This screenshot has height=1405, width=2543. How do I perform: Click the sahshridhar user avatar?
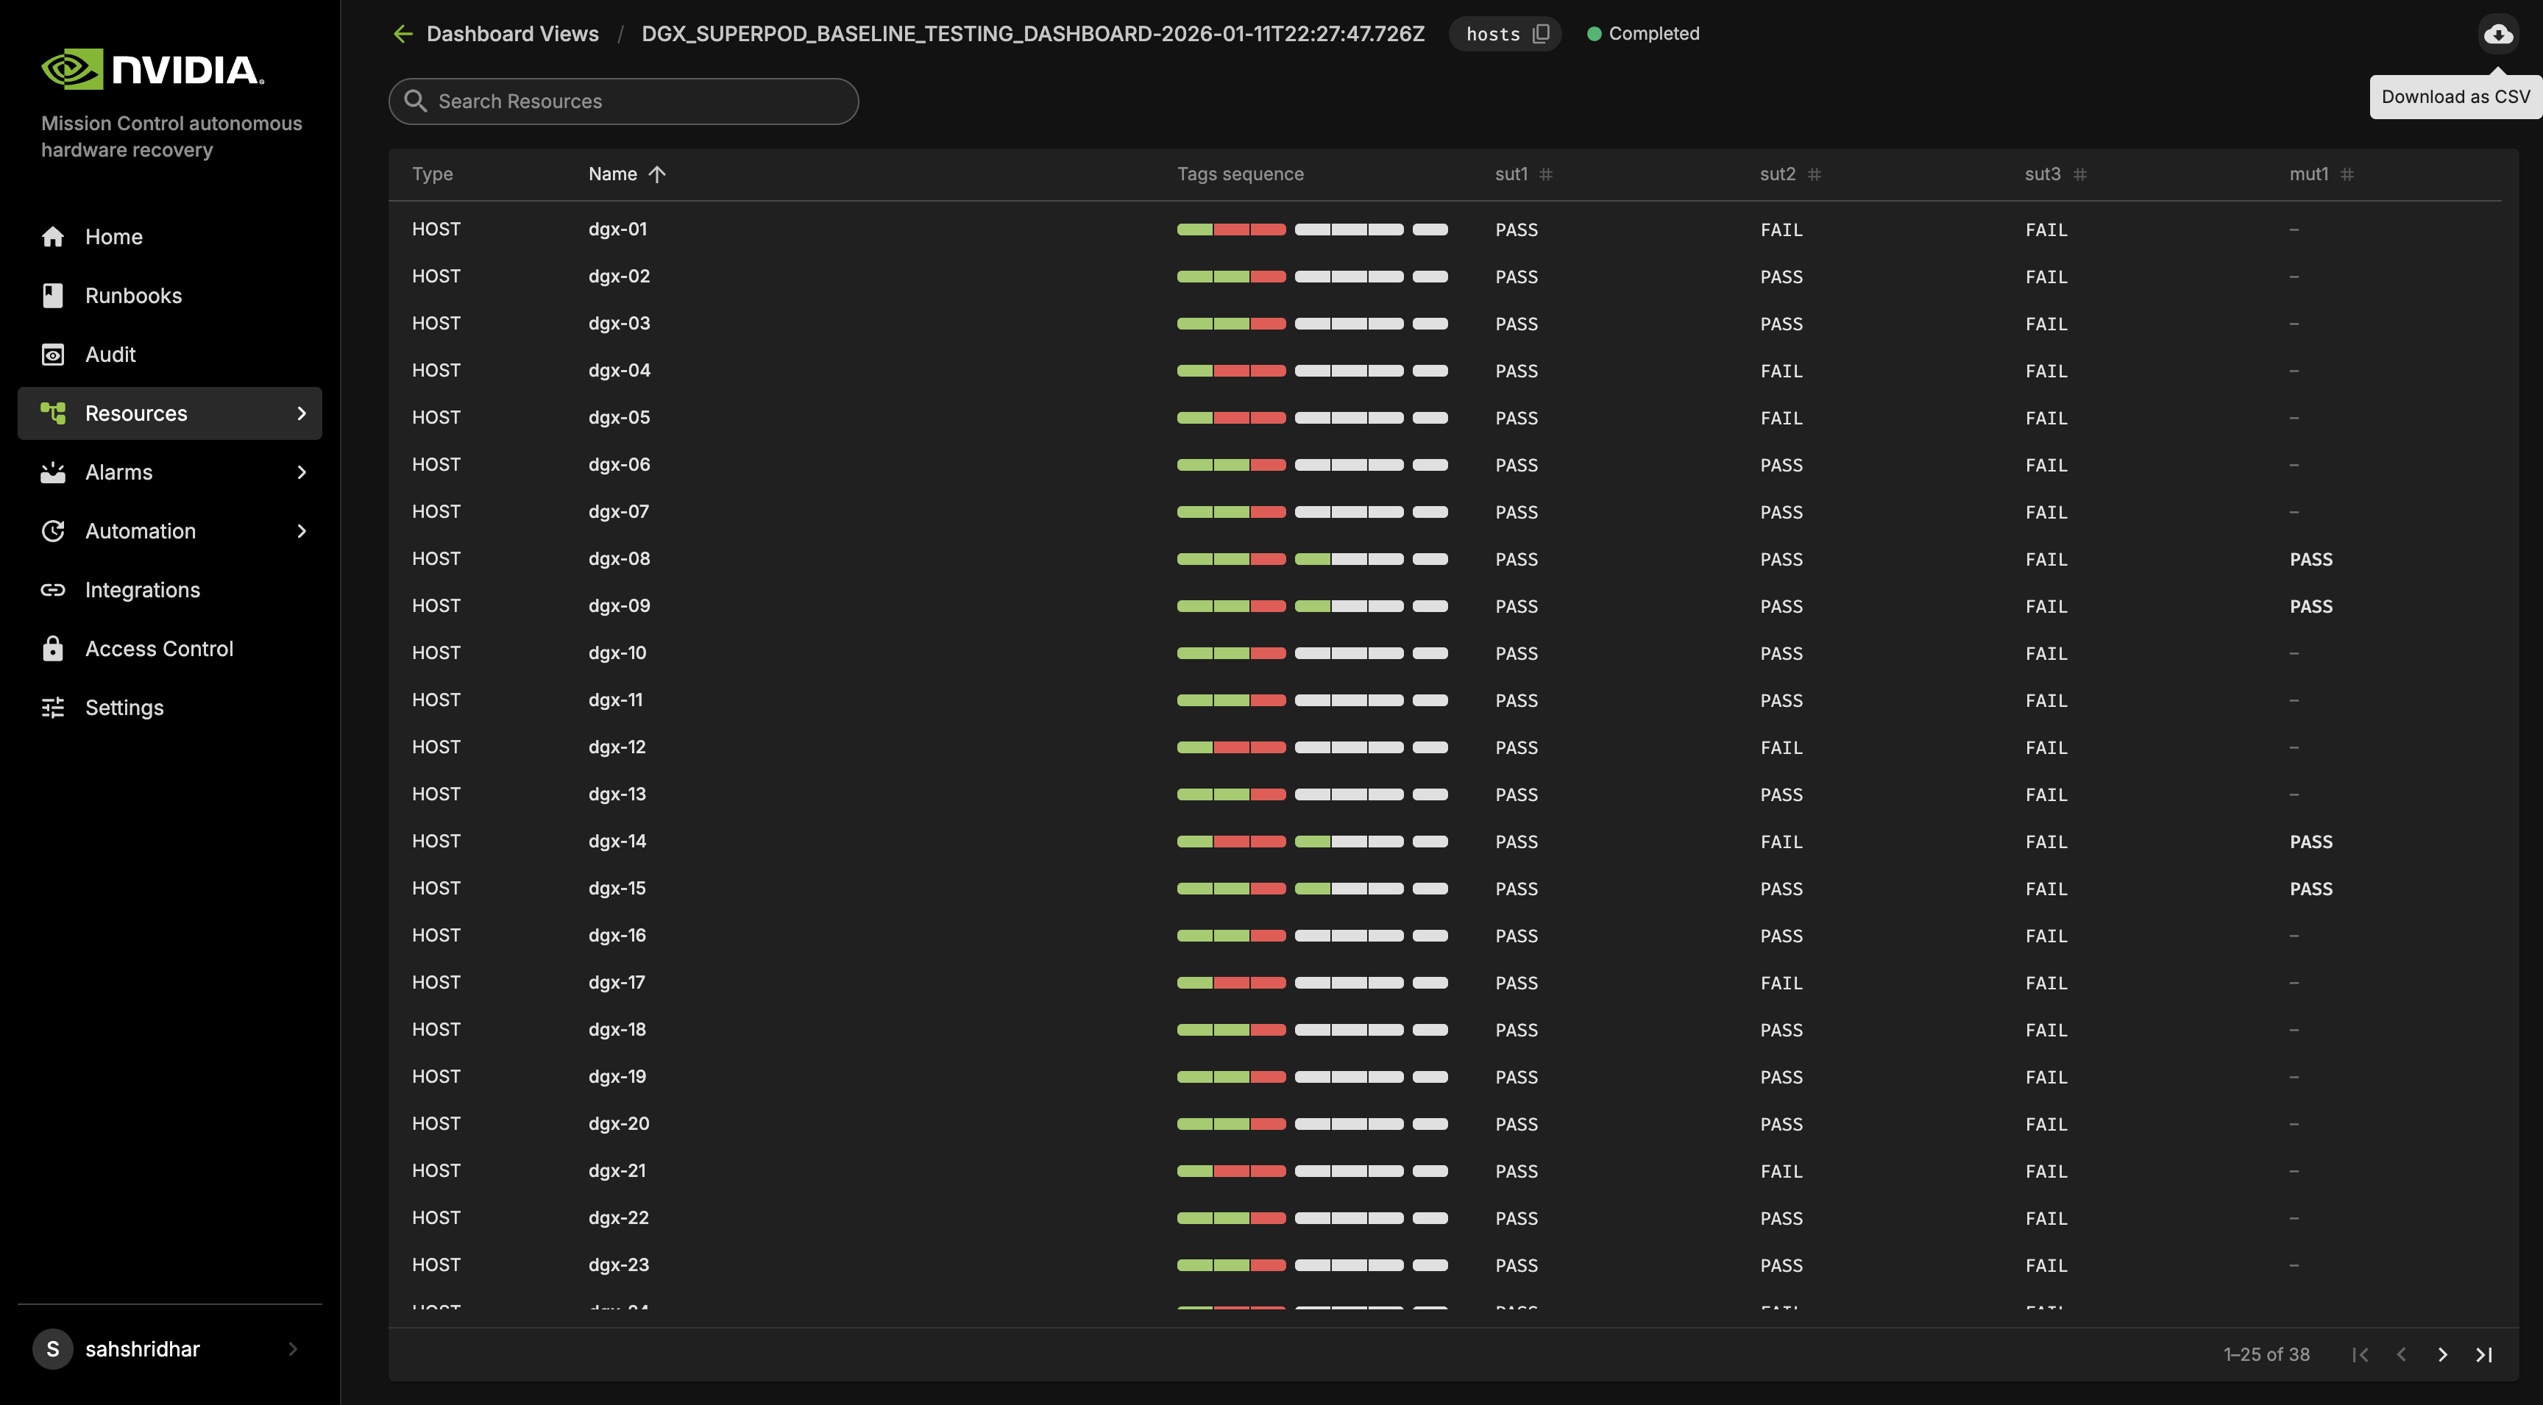pos(52,1349)
